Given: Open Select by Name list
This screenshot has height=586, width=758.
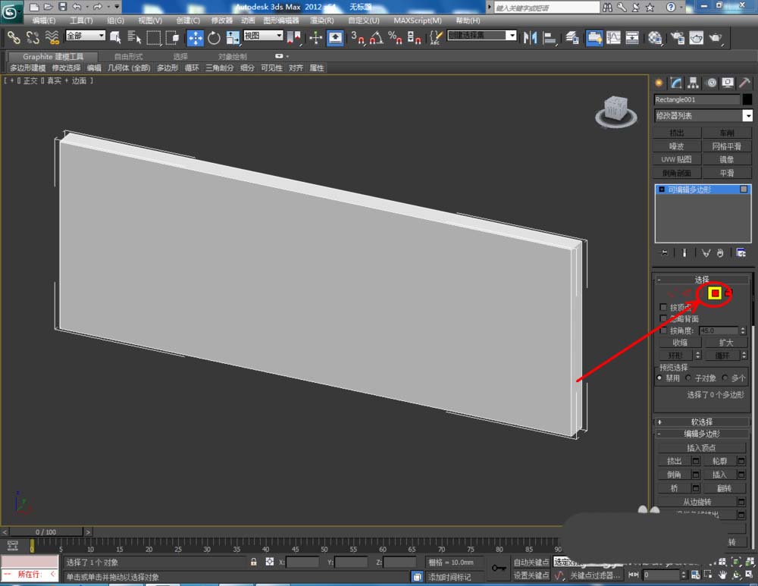Looking at the screenshot, I should [134, 37].
